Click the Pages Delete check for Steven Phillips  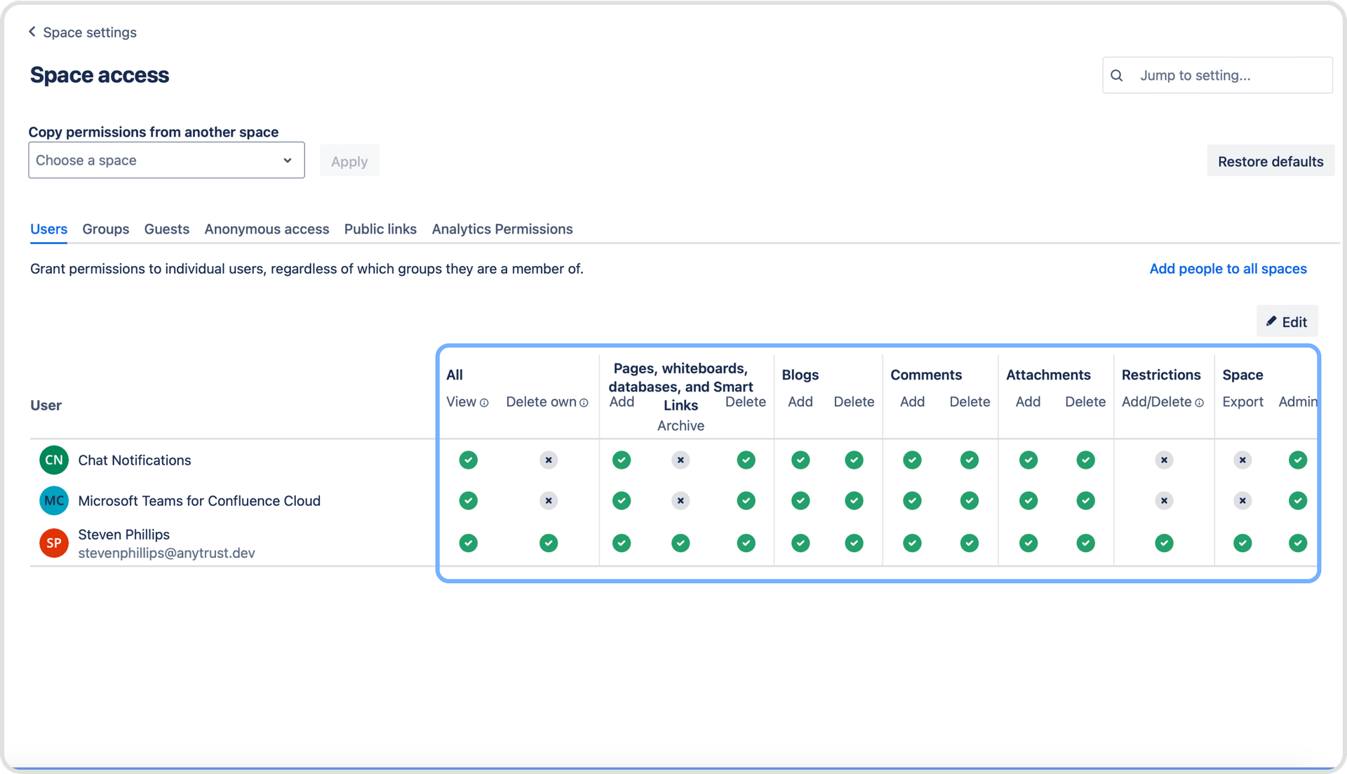[746, 543]
